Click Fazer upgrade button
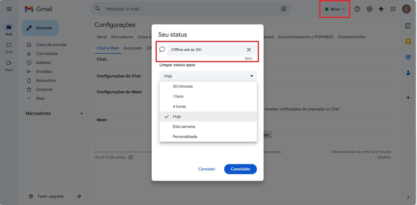 (x=54, y=197)
